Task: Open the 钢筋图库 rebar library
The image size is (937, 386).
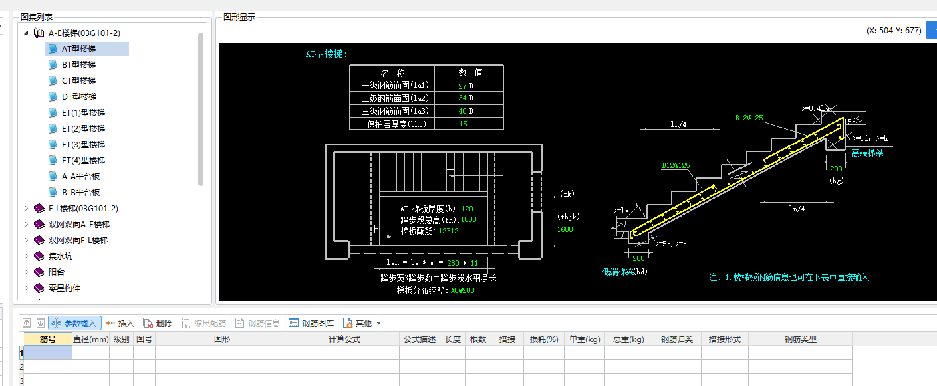Action: pos(311,323)
